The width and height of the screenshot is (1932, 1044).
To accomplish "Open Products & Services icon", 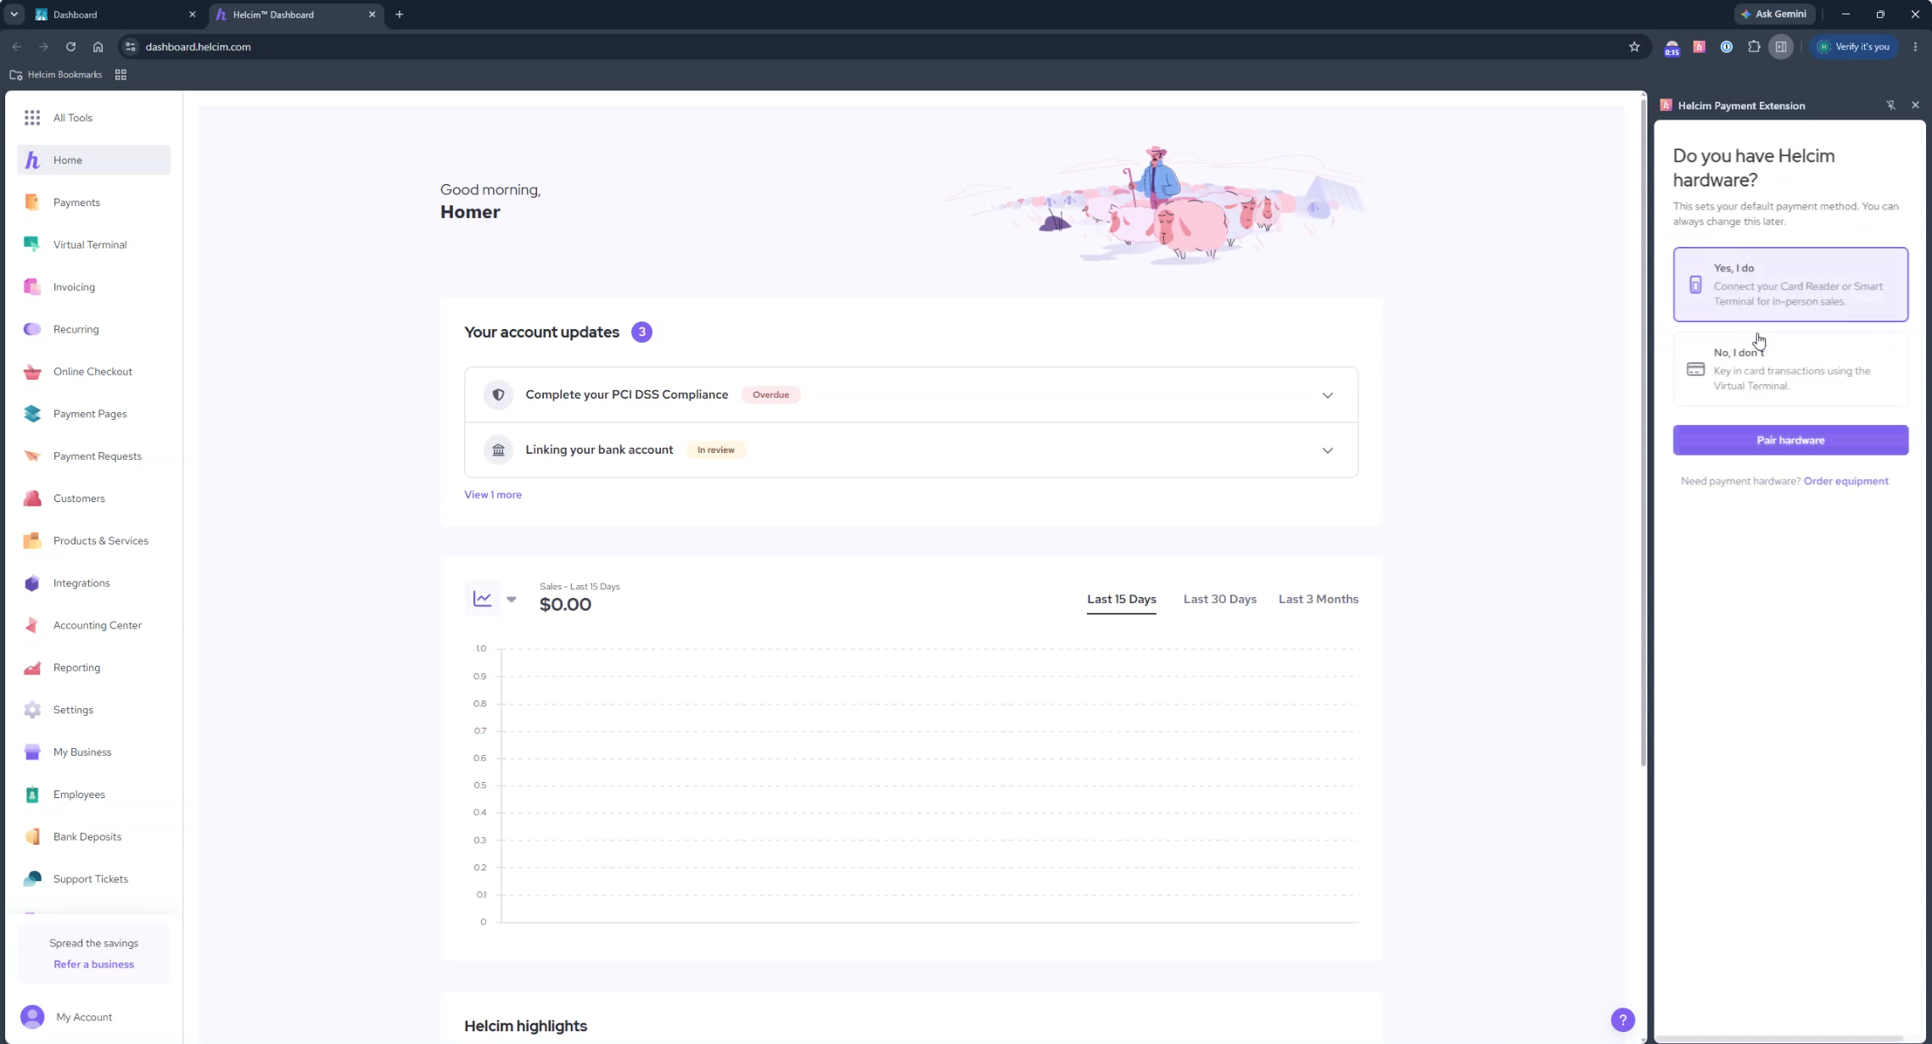I will (32, 540).
